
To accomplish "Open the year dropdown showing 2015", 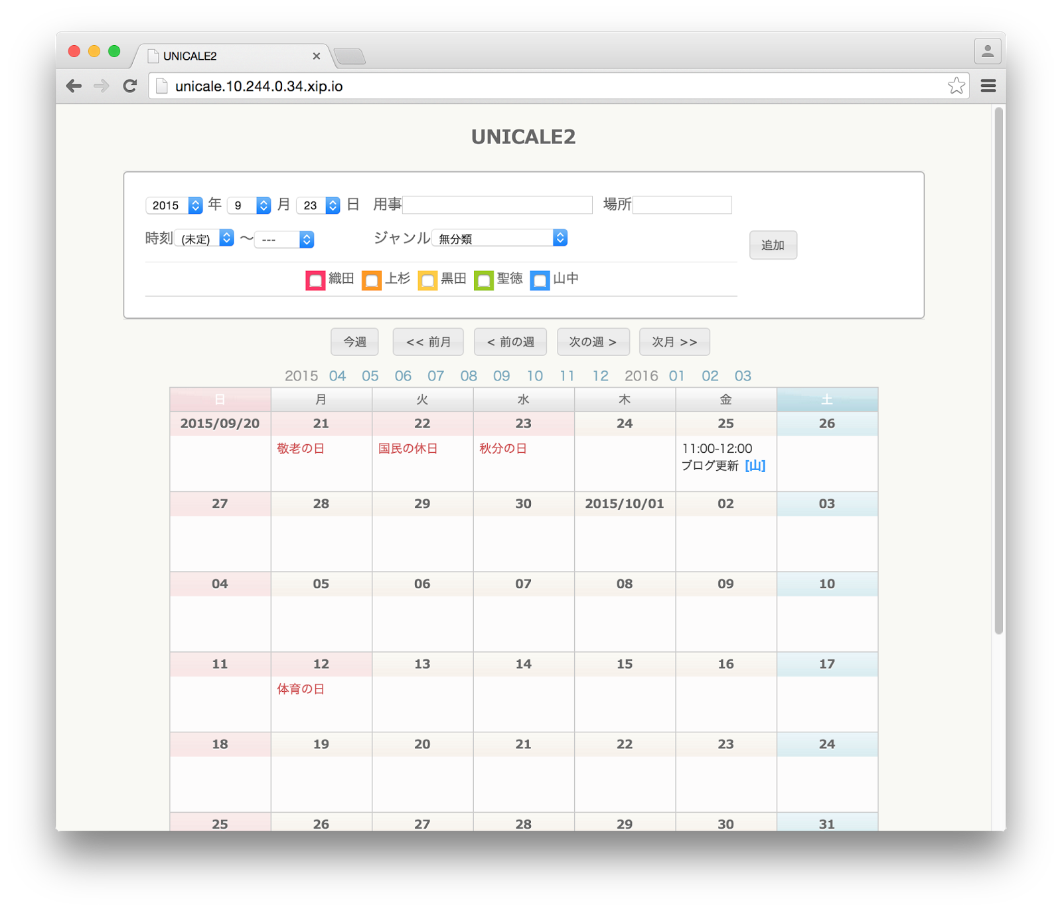I will coord(174,205).
